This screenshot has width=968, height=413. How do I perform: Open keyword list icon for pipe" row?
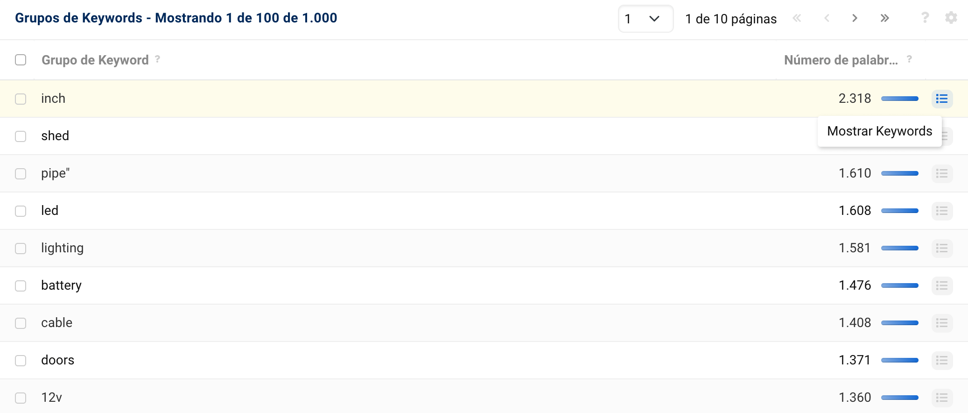pyautogui.click(x=942, y=173)
